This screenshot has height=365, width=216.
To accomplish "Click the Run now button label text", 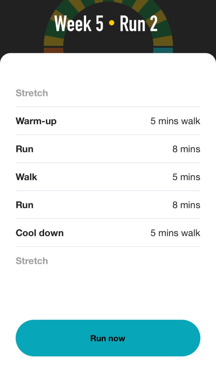I will [x=108, y=338].
